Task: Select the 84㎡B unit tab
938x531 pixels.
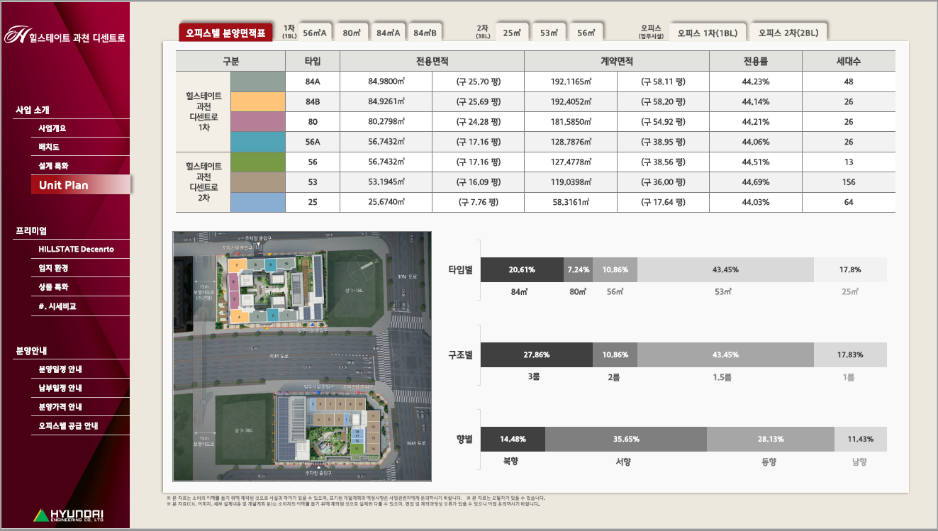Action: [x=425, y=33]
